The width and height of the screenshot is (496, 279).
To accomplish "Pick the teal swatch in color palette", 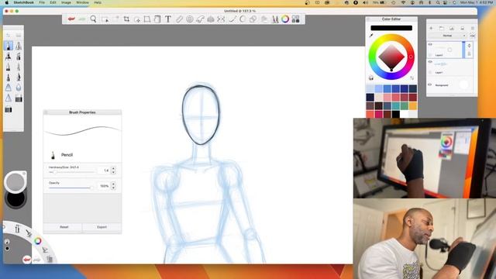I will pyautogui.click(x=396, y=105).
